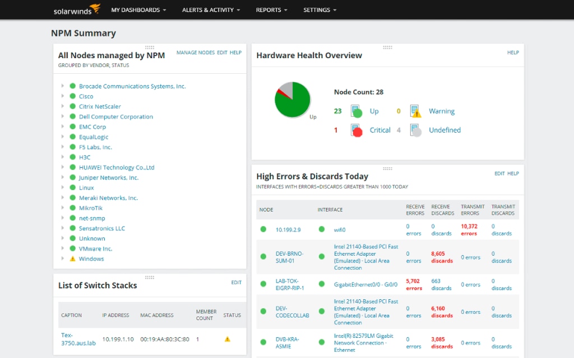
Task: Click the green status dot next to node 10.199.2.9
Action: [263, 229]
